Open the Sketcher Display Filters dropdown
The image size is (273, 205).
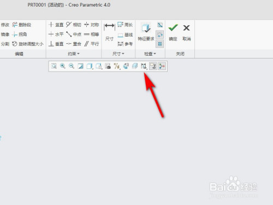[x=144, y=66]
